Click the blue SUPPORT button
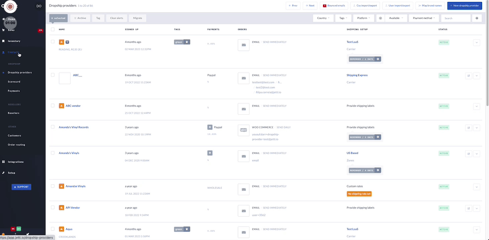Screen dimensions: 489x240 [21, 187]
